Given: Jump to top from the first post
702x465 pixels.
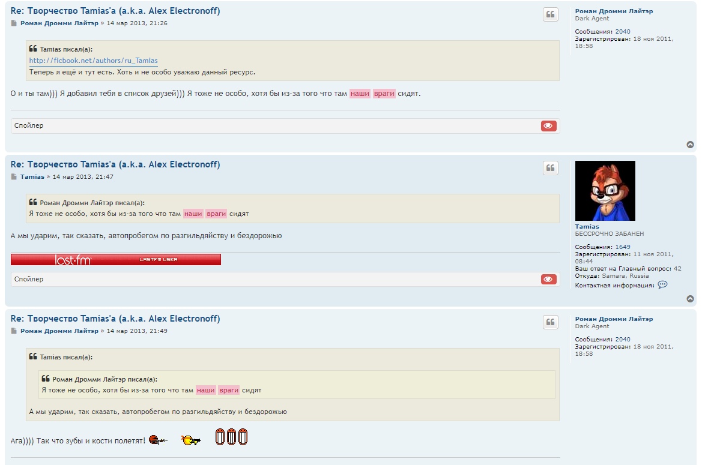Looking at the screenshot, I should point(691,145).
